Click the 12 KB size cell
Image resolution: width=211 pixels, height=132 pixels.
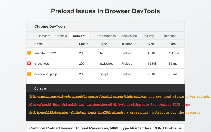152,64
